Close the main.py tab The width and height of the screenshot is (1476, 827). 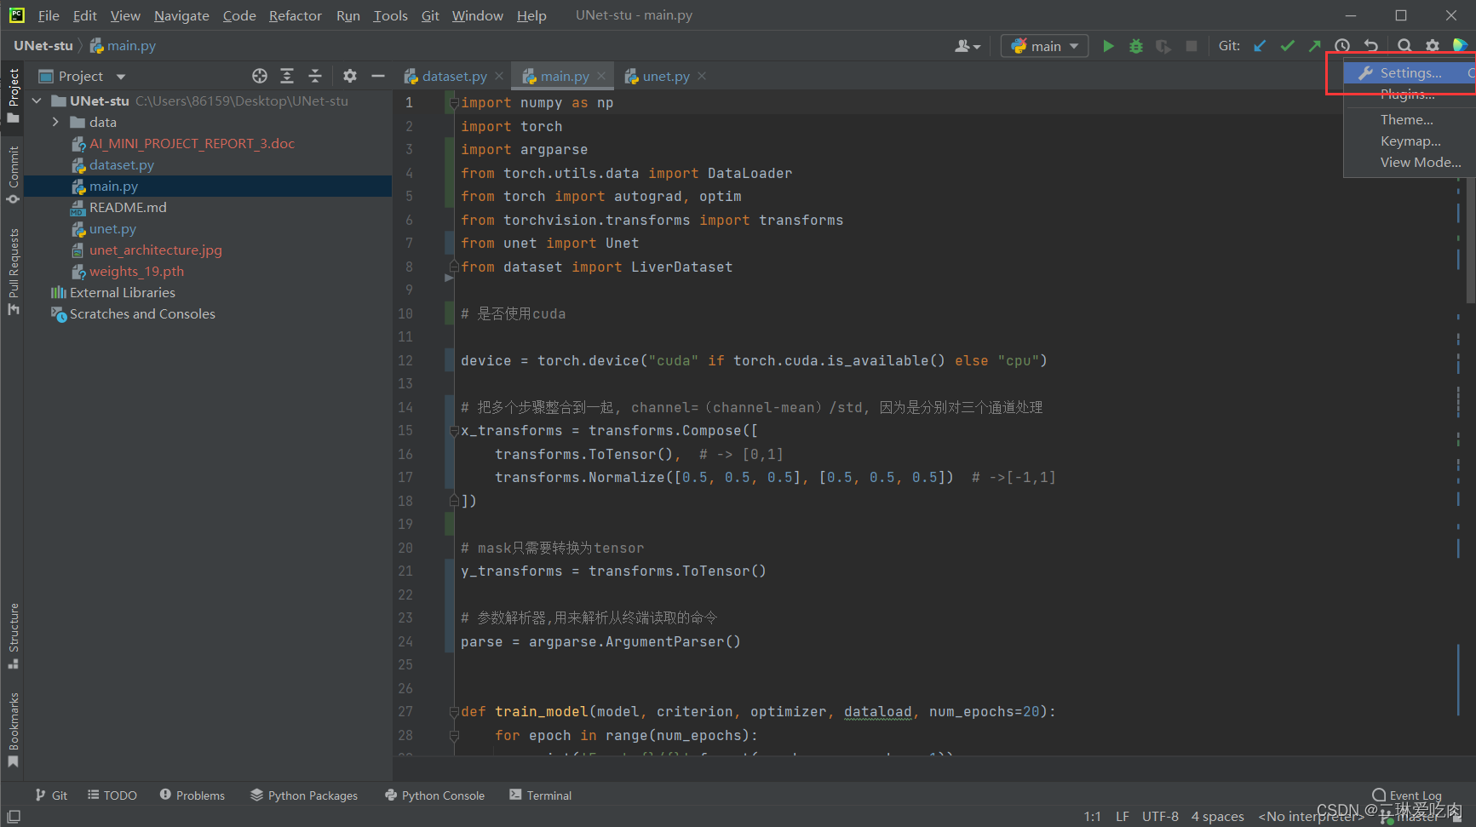point(601,76)
